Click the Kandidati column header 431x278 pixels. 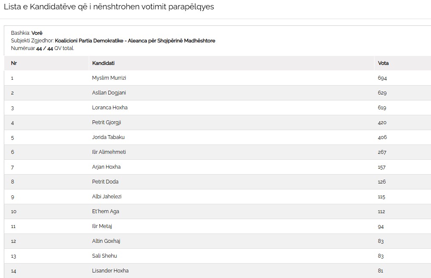(x=103, y=63)
